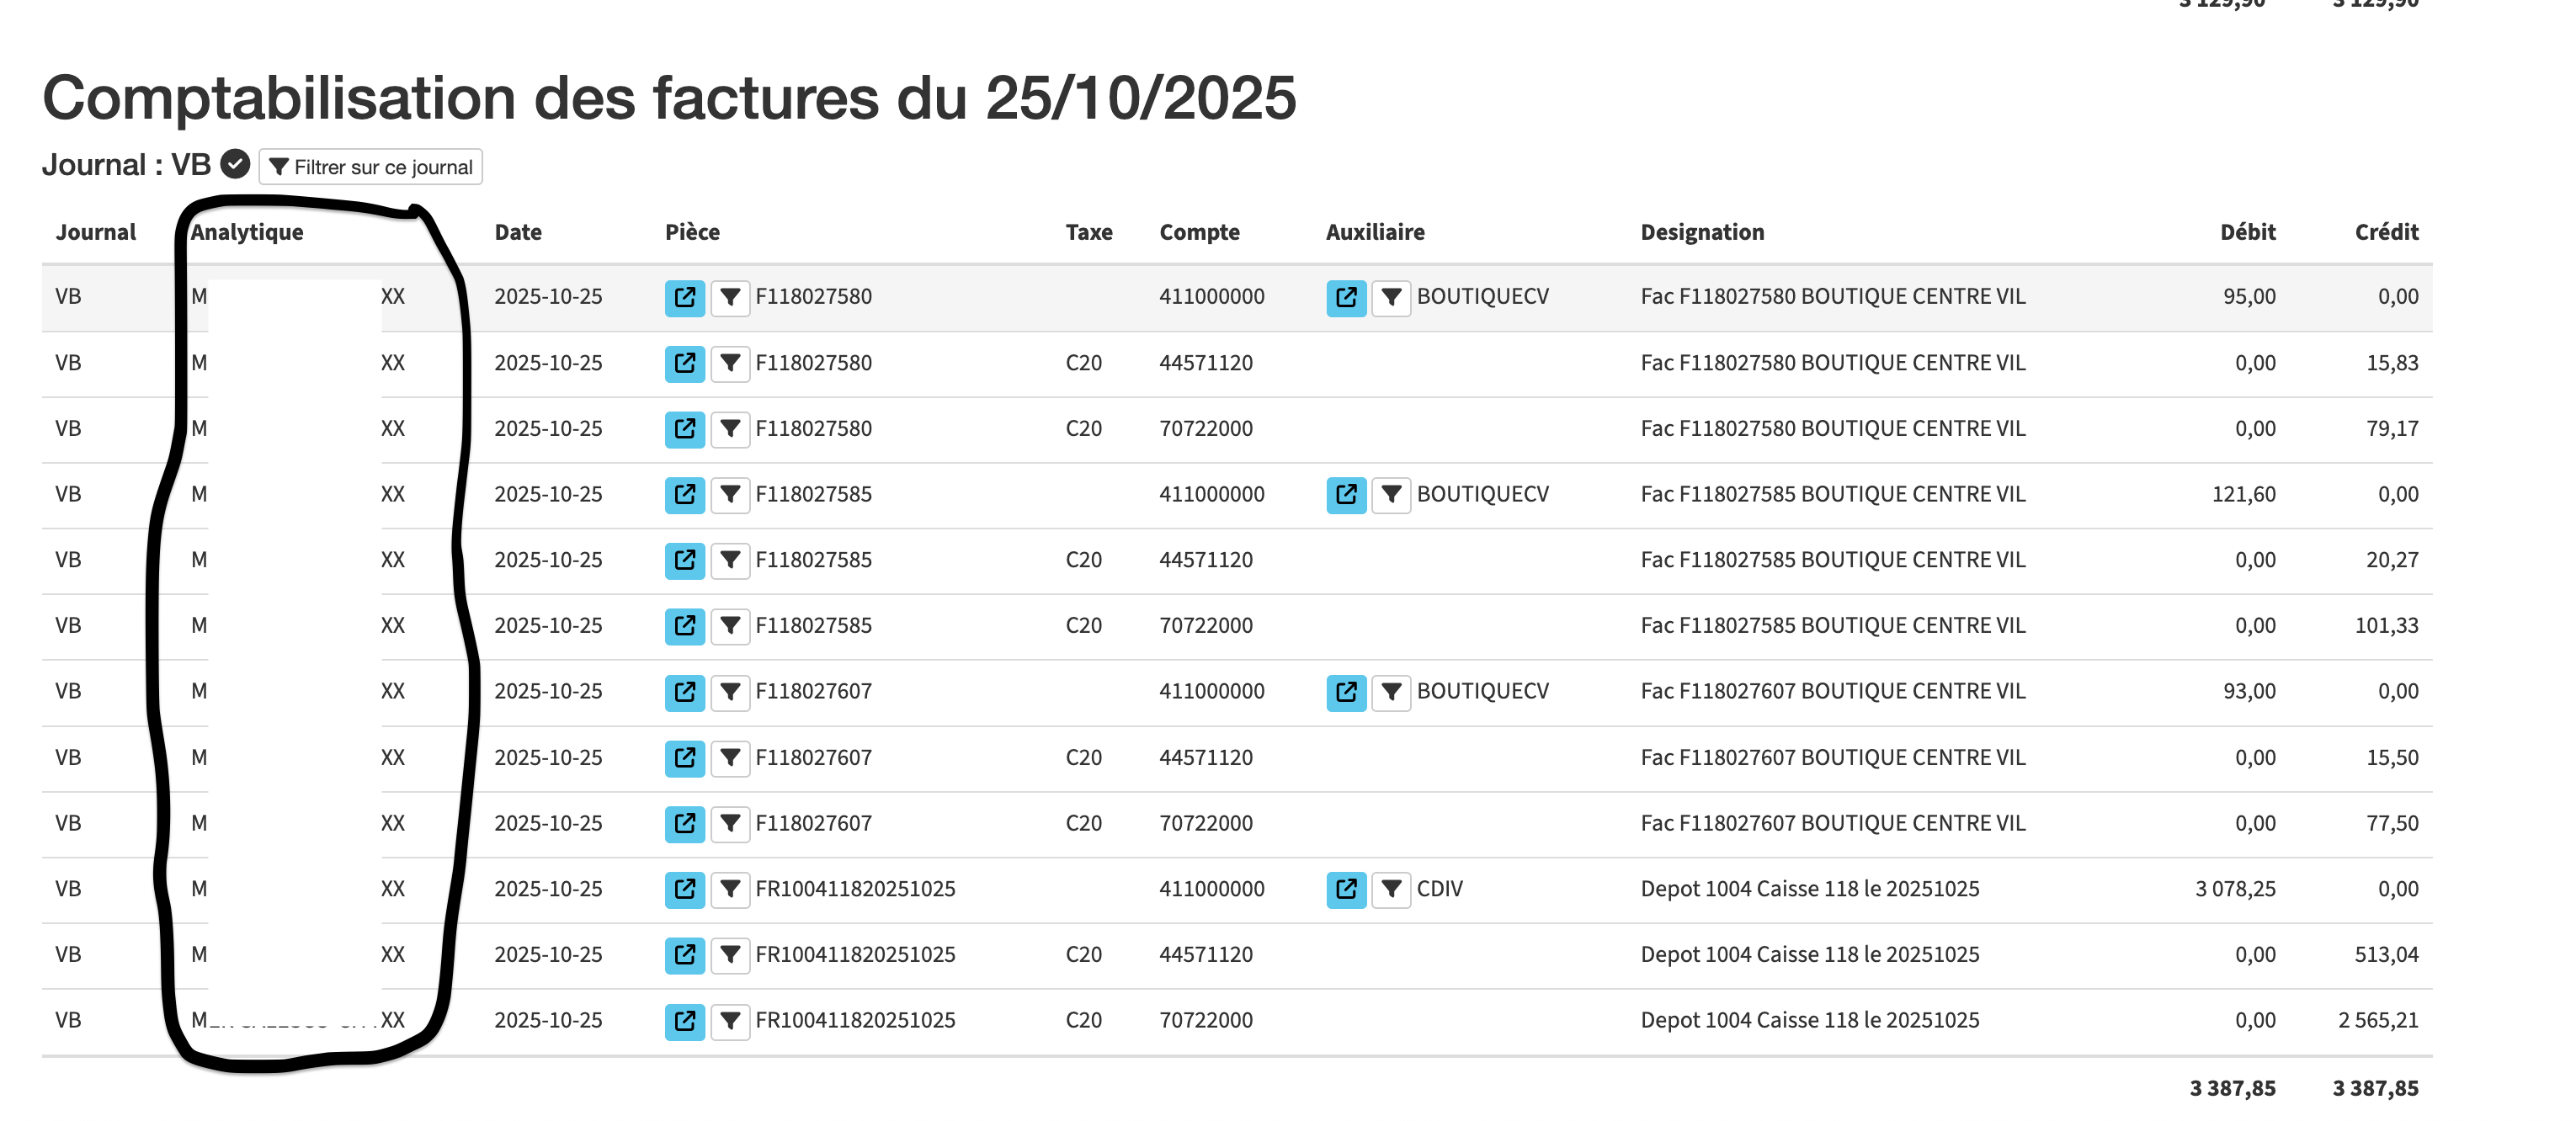Click the "Pièce" column header
The image size is (2576, 1121).
tap(692, 232)
